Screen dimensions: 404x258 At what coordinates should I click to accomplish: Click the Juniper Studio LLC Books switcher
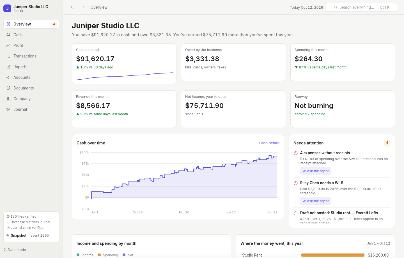tap(31, 8)
